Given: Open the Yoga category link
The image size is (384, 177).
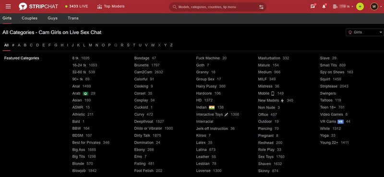Looking at the screenshot, I should 324,135.
